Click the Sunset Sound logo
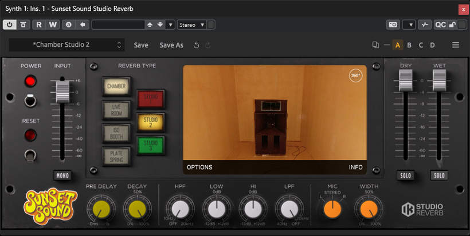470x236 pixels. click(50, 206)
